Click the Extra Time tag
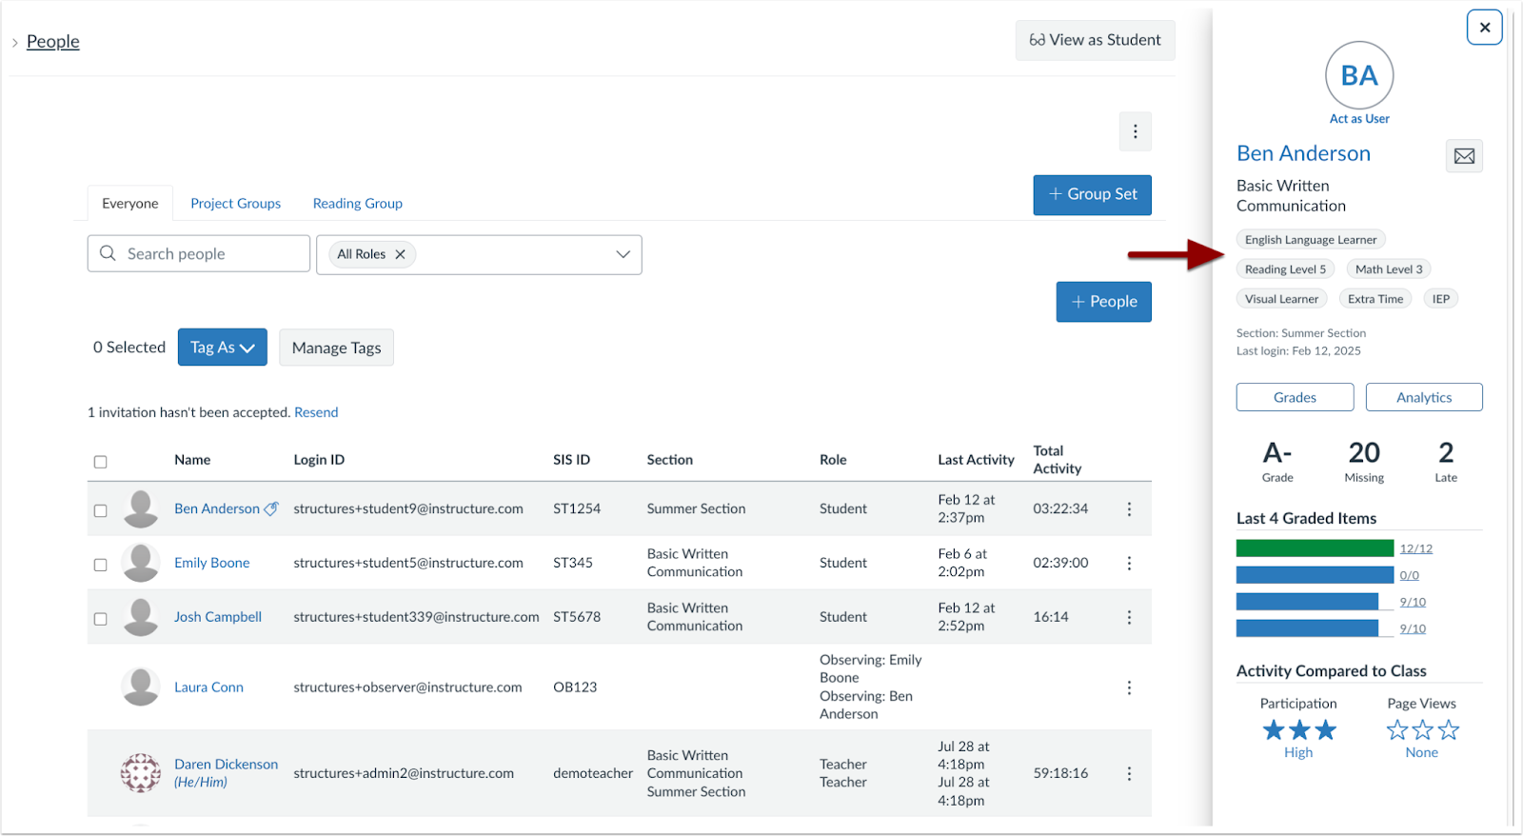Image resolution: width=1523 pixels, height=836 pixels. pos(1375,299)
